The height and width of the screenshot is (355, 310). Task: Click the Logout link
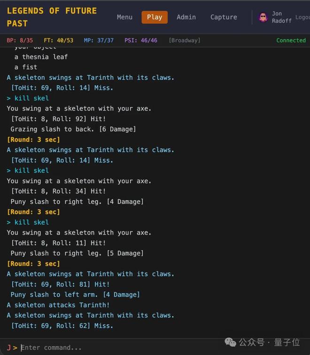pyautogui.click(x=302, y=17)
